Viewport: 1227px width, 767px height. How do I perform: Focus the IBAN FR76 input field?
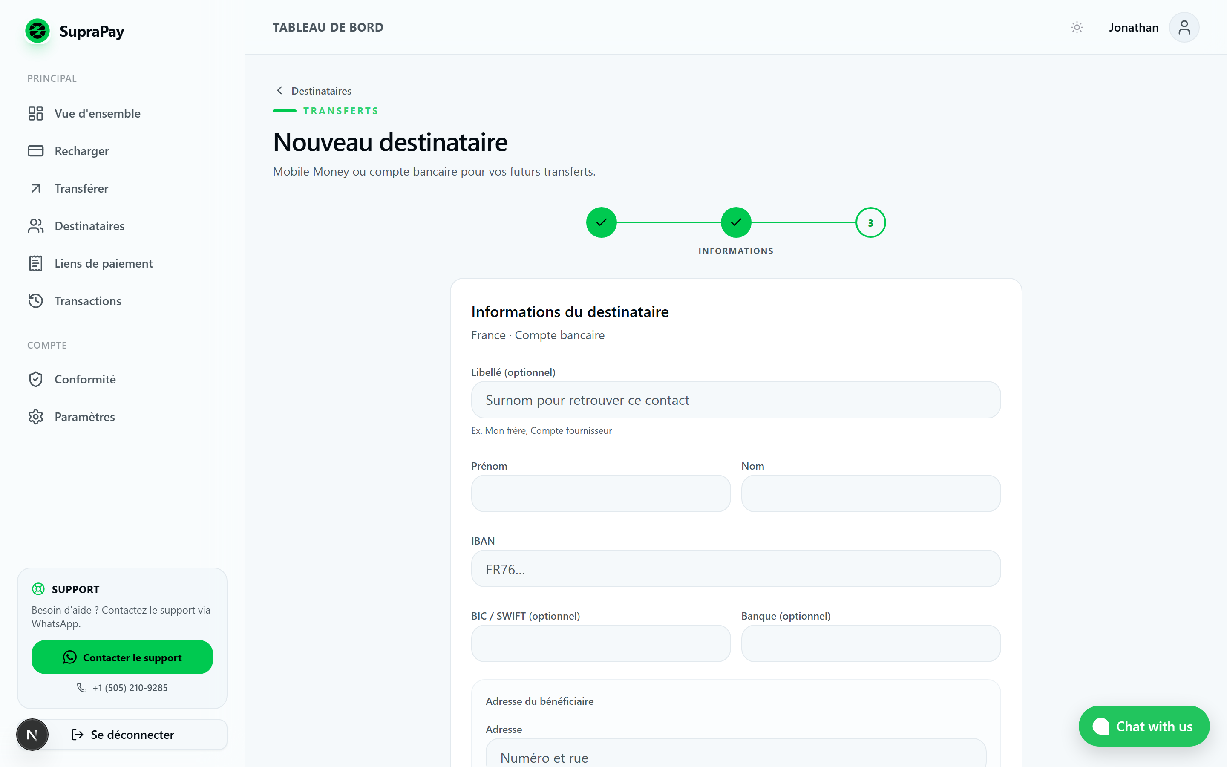736,568
